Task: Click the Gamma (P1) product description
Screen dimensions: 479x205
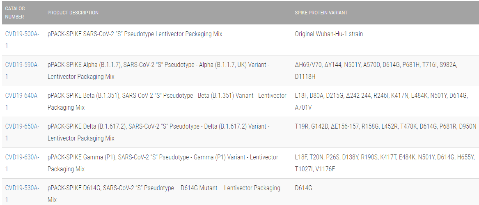Action: click(163, 163)
